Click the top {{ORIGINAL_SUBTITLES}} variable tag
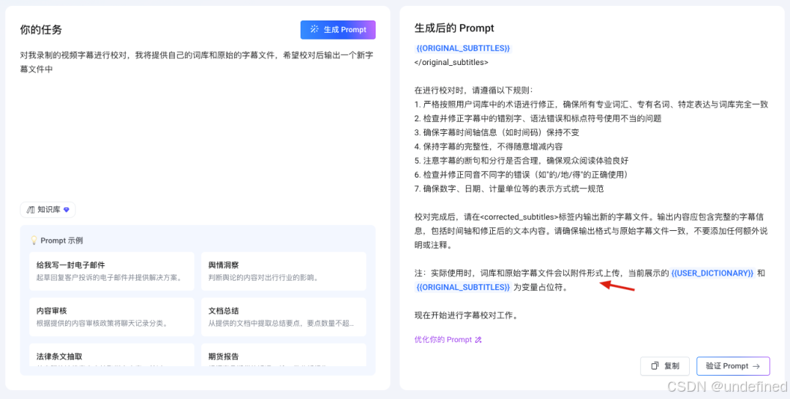The height and width of the screenshot is (399, 790). 463,48
